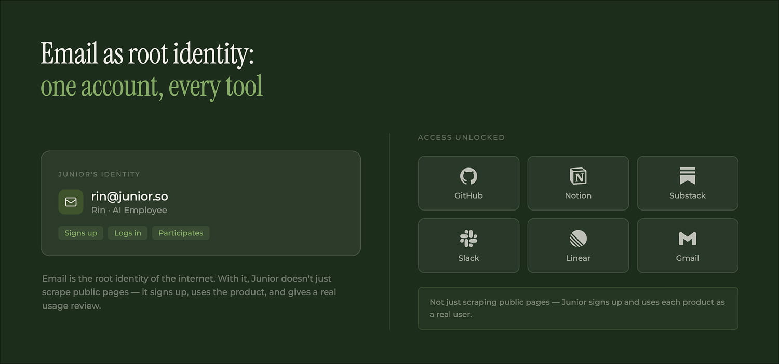Click the Substack card label

(688, 195)
